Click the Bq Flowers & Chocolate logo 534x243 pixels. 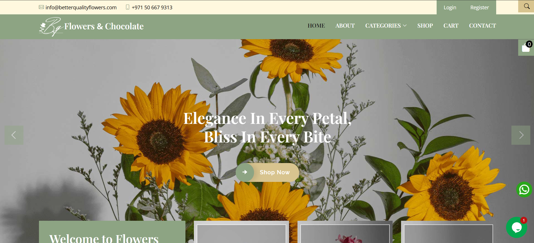[x=91, y=26]
